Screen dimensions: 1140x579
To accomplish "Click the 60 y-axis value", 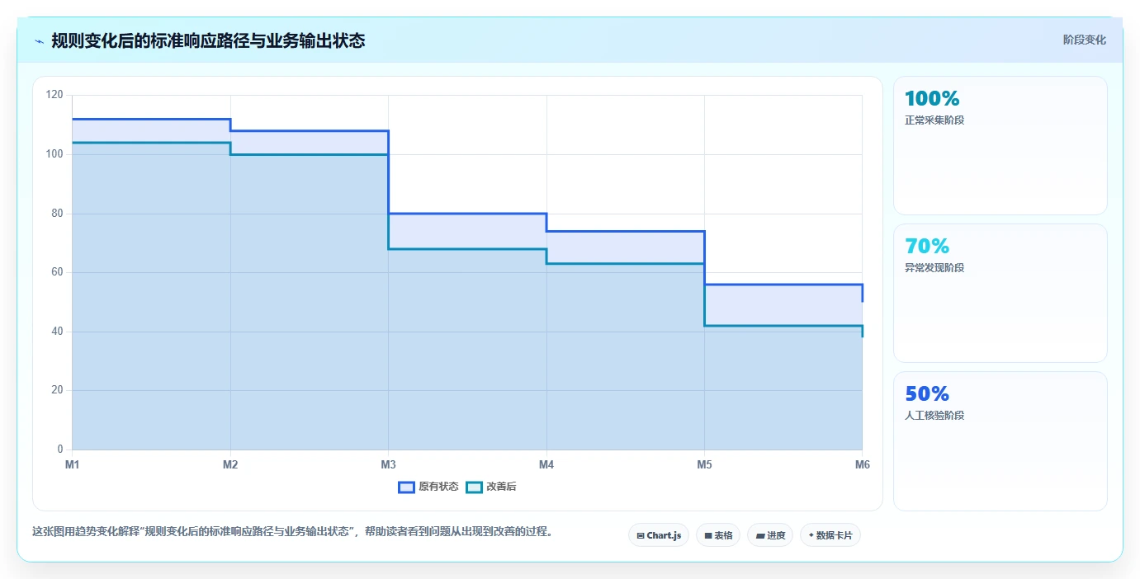I will (57, 272).
